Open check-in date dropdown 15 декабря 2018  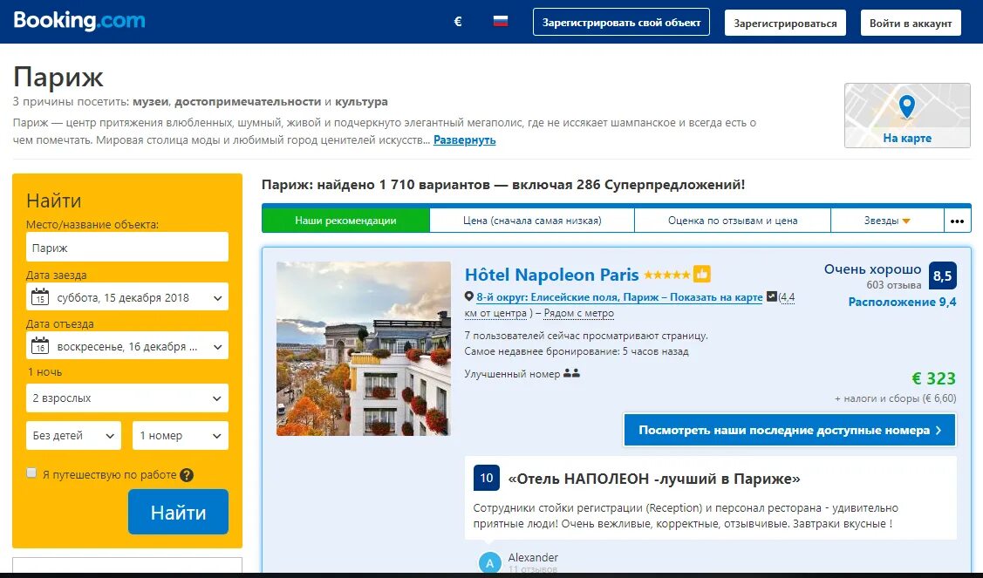coord(127,297)
